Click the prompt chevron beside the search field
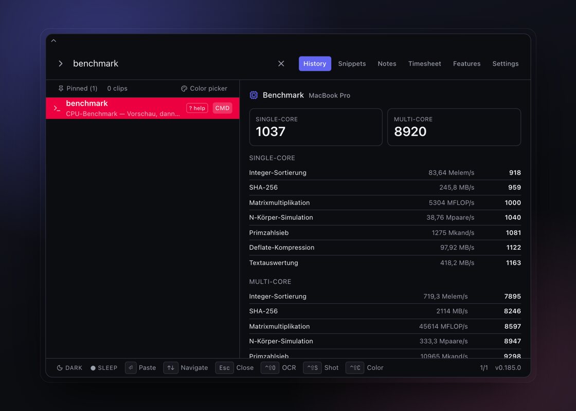 (61, 64)
